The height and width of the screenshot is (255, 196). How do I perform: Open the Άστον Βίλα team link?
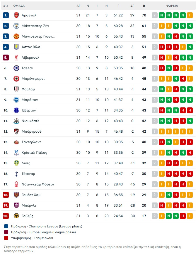(x=31, y=47)
